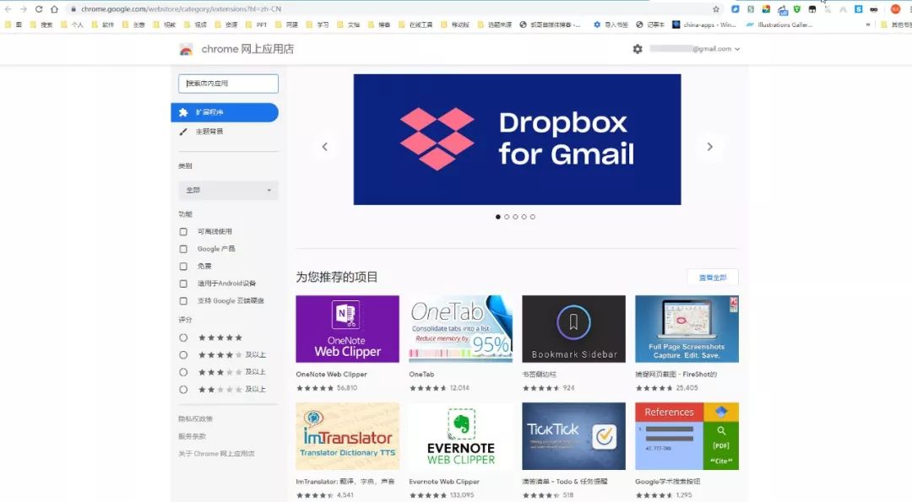
Task: Tick the Google Drive support checkbox
Action: [x=183, y=301]
